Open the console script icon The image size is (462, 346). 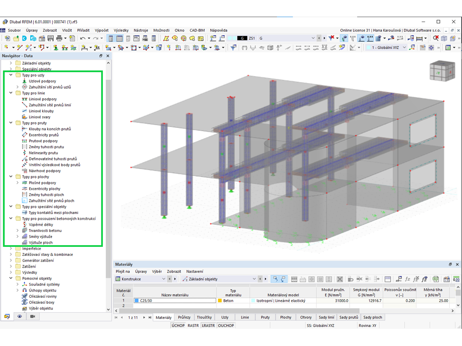pos(136,38)
